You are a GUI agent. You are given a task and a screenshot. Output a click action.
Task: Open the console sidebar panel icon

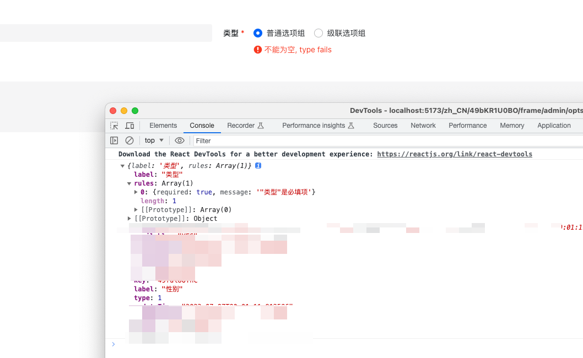[x=114, y=140]
